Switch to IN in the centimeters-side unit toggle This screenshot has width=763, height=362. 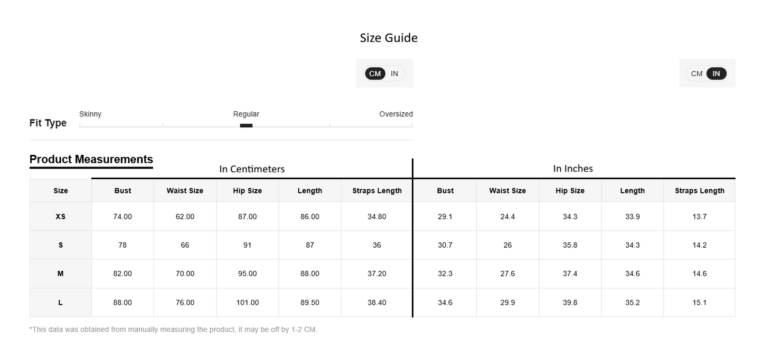(x=394, y=74)
